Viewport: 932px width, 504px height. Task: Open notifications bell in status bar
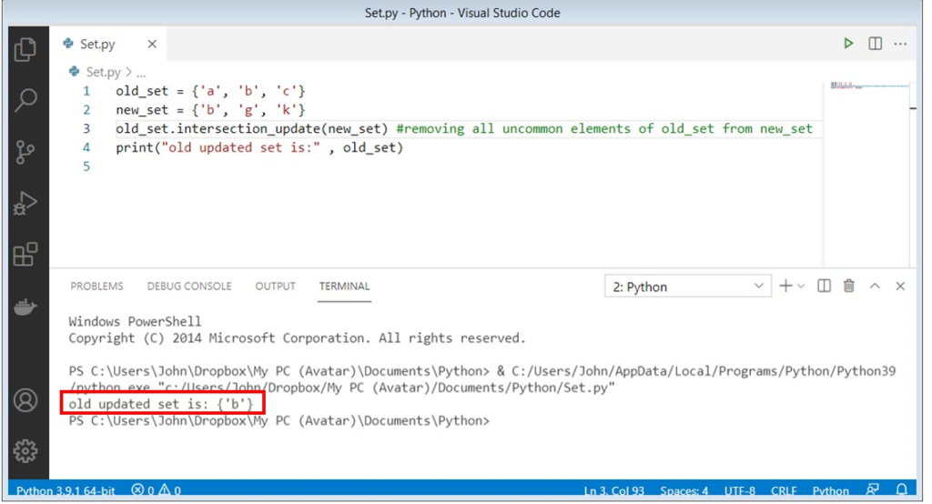[902, 489]
